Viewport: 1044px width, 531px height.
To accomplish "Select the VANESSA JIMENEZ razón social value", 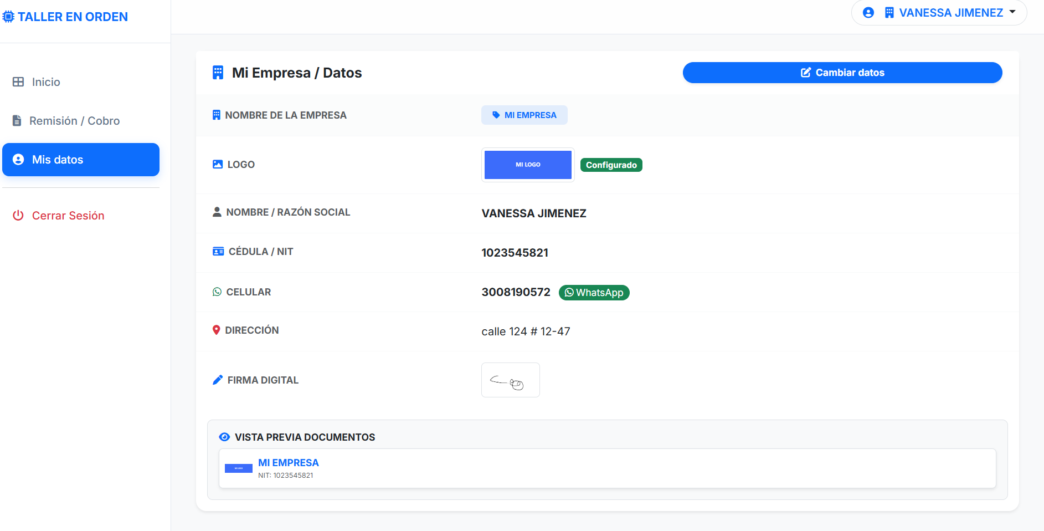I will pos(534,213).
